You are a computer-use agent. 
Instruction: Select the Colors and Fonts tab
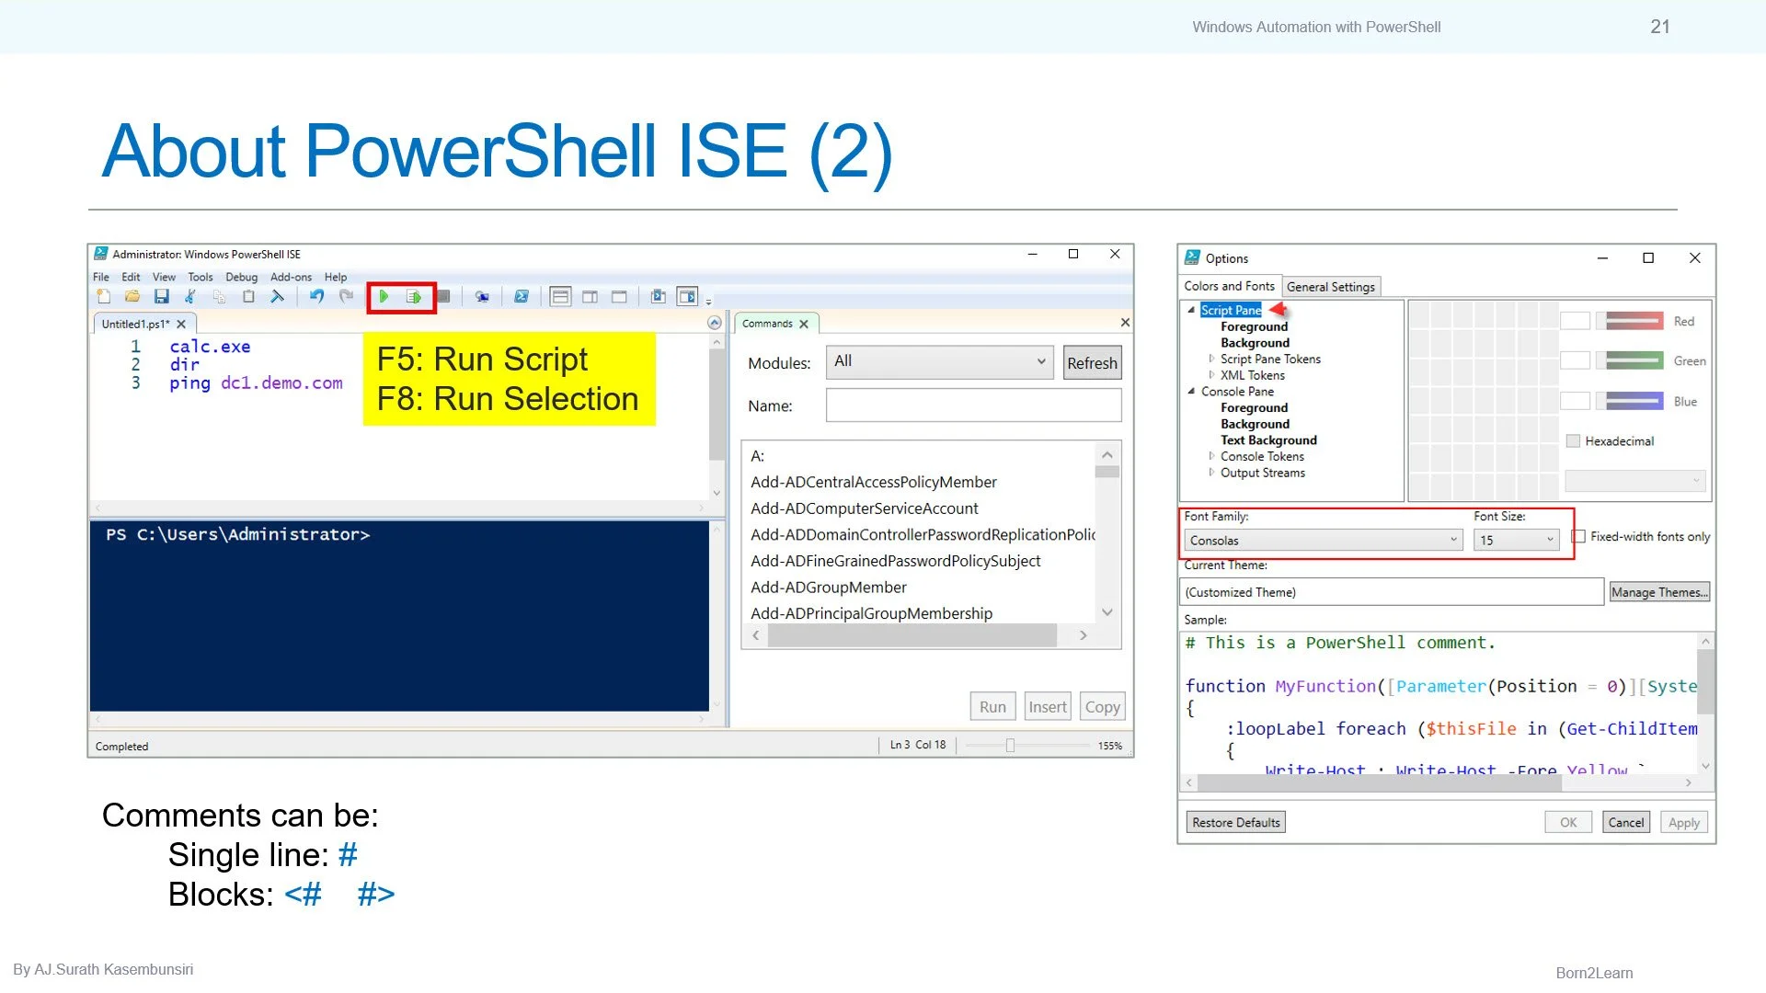tap(1230, 286)
